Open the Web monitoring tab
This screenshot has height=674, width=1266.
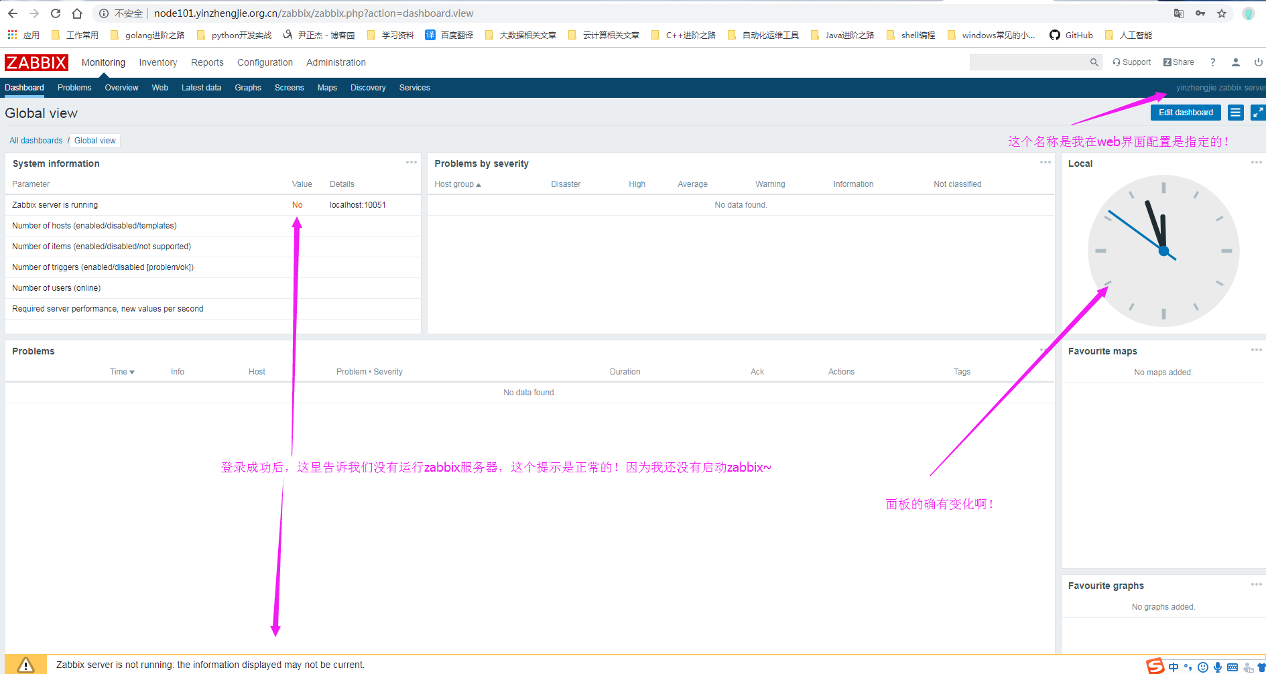160,88
